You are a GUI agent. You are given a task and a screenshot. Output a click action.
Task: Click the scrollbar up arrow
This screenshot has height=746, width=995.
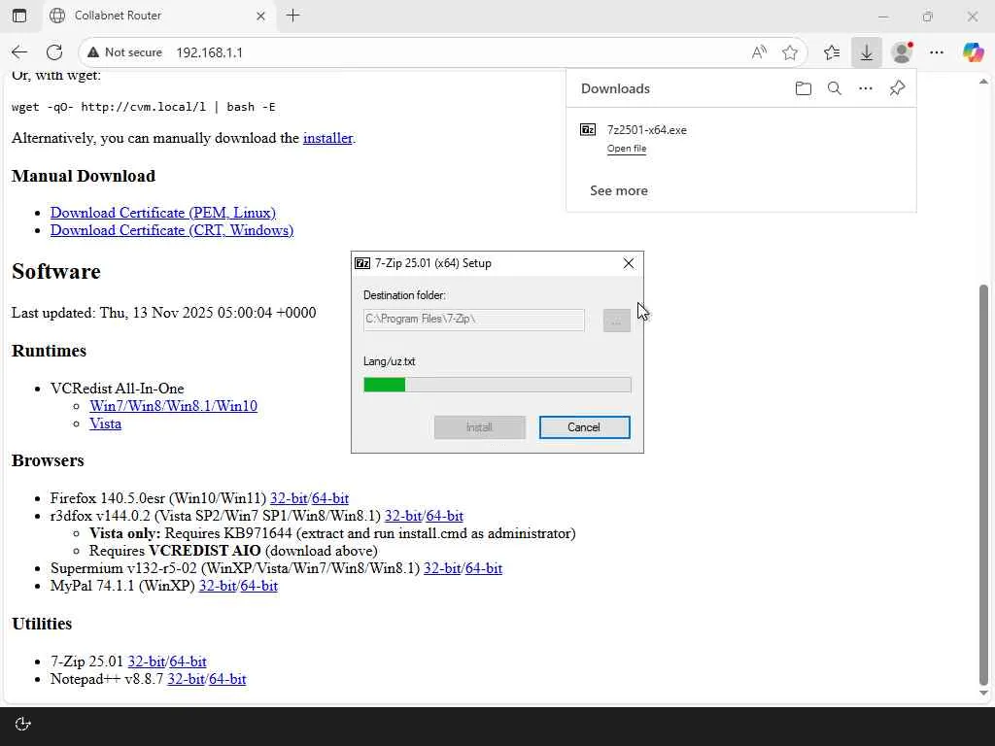pos(983,82)
